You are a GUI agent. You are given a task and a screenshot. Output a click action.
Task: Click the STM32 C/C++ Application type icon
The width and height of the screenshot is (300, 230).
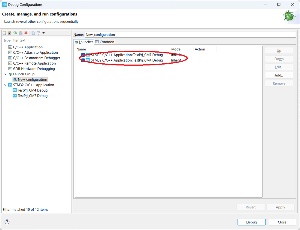click(10, 85)
